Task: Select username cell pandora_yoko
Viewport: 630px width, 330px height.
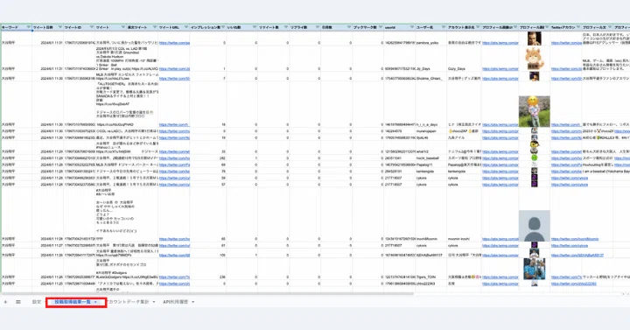Action: (431, 43)
